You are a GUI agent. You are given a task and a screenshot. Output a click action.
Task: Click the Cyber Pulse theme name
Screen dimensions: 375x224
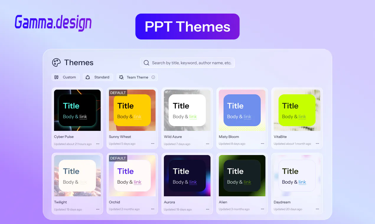coord(64,137)
